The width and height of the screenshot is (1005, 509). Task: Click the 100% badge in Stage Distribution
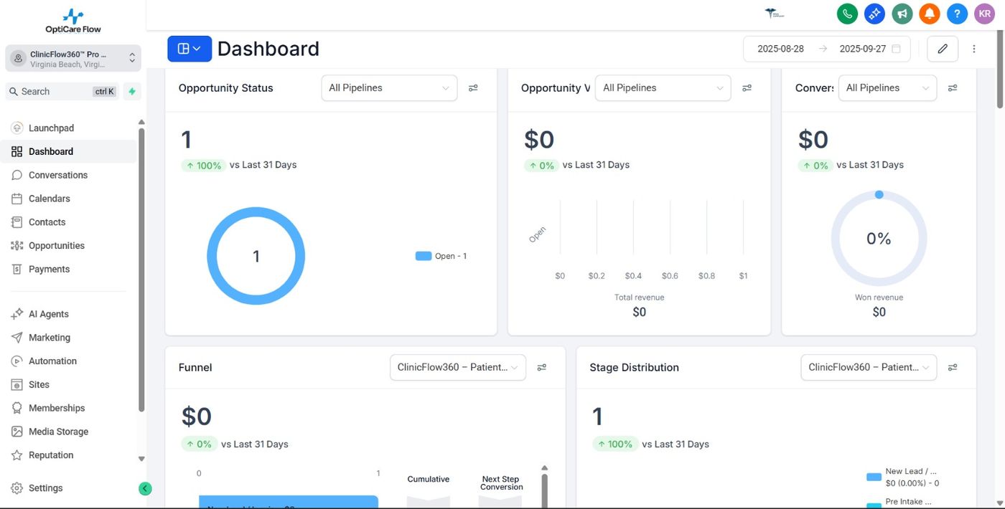coord(615,444)
